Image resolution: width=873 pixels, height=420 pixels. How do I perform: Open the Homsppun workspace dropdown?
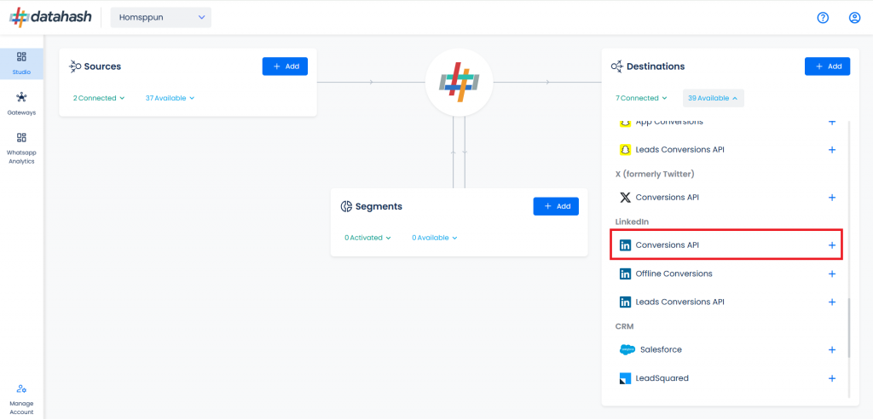(x=161, y=17)
